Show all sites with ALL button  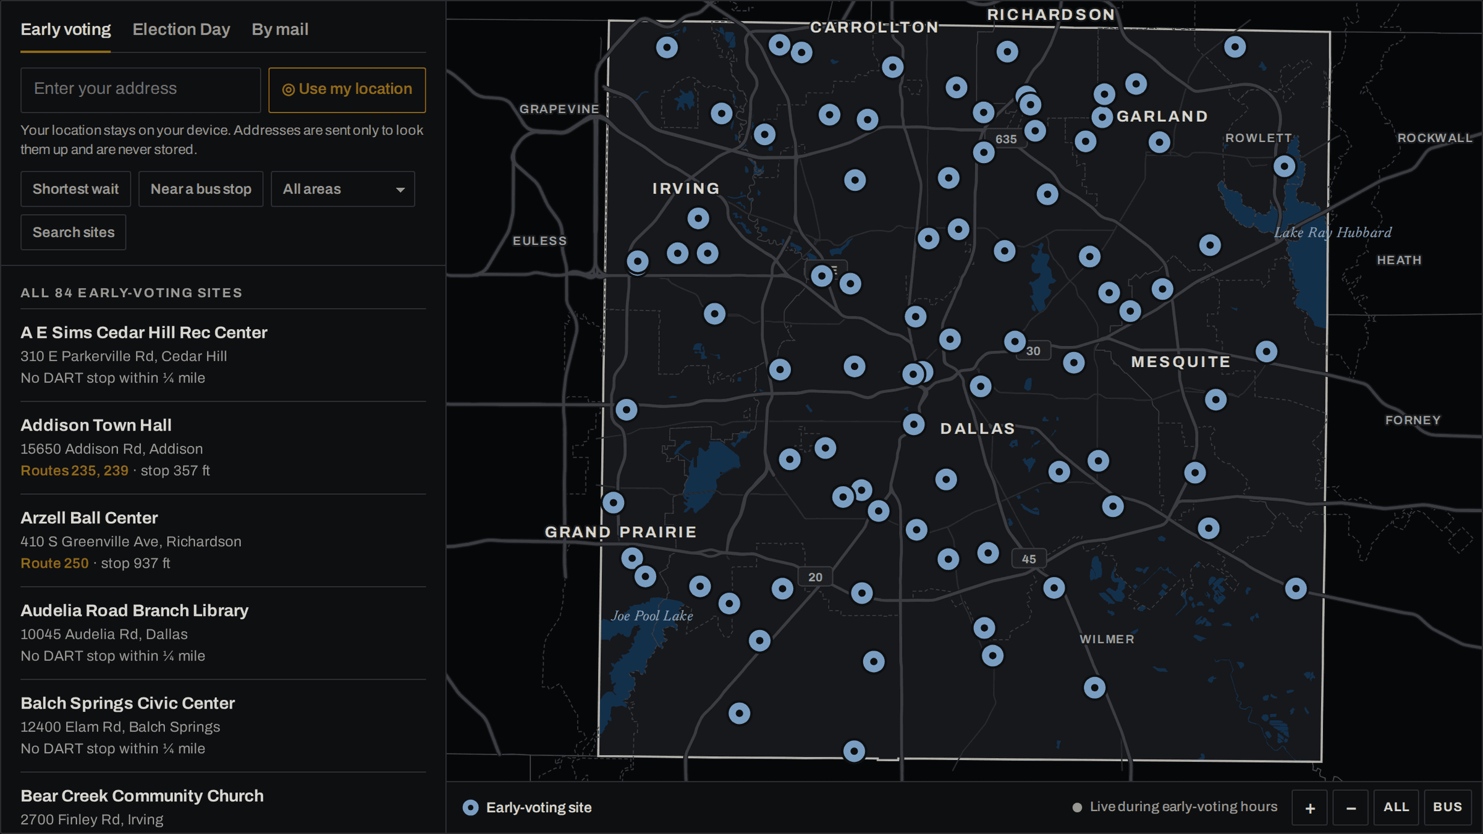[x=1396, y=807]
